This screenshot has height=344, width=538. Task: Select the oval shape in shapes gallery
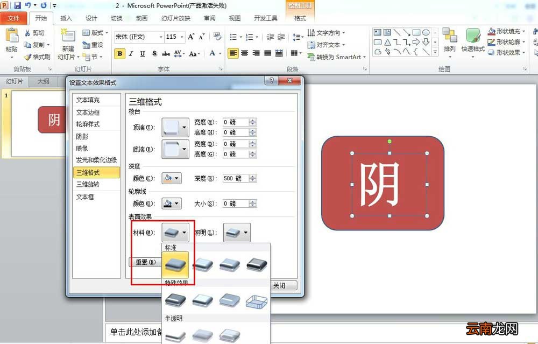click(426, 33)
